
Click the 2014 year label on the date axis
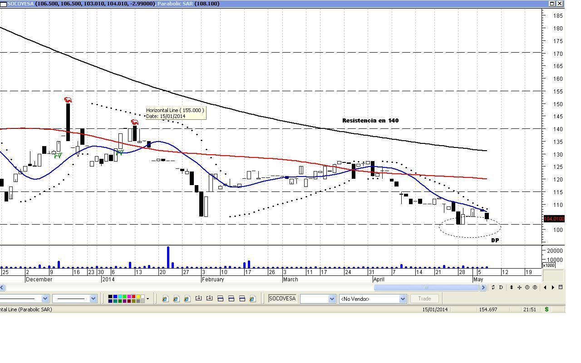[x=108, y=280]
